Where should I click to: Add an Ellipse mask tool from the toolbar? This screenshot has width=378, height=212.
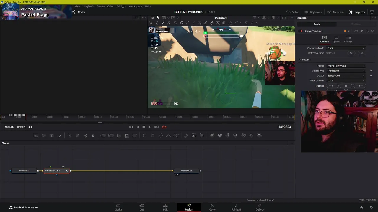click(153, 135)
